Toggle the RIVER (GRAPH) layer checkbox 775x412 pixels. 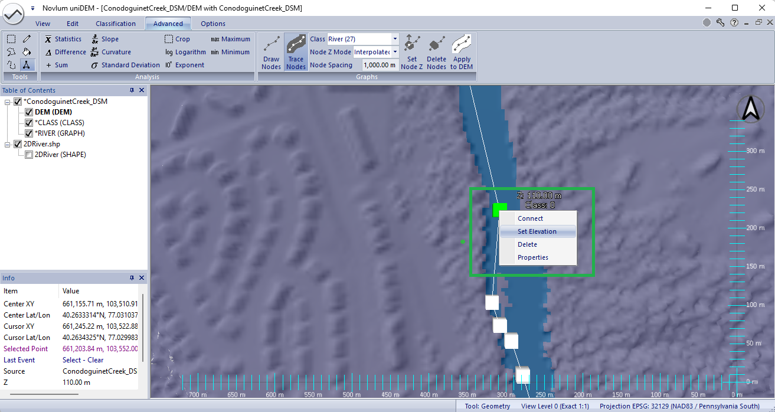coord(29,133)
